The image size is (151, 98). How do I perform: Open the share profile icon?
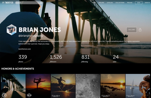[140, 30]
